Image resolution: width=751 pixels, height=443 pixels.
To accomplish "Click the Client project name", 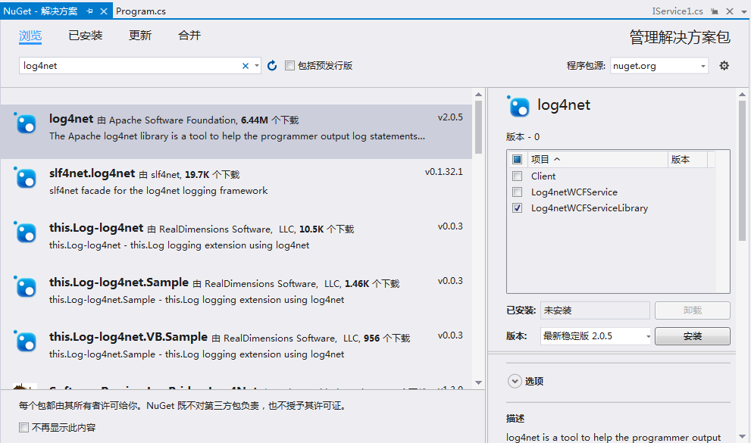I will click(543, 176).
